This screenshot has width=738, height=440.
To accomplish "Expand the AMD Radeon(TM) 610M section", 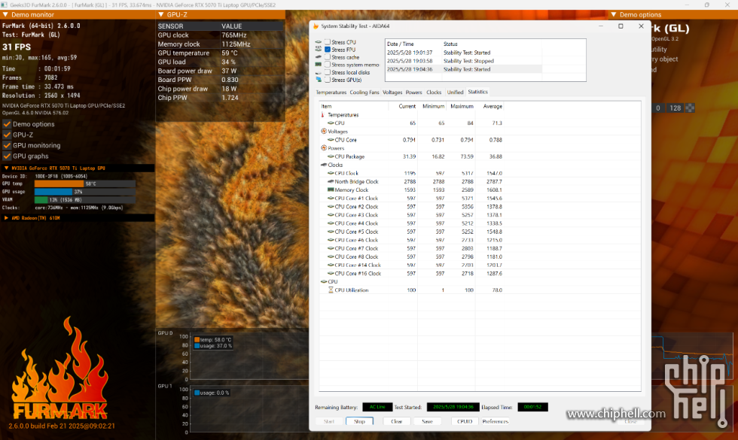I will pyautogui.click(x=6, y=217).
